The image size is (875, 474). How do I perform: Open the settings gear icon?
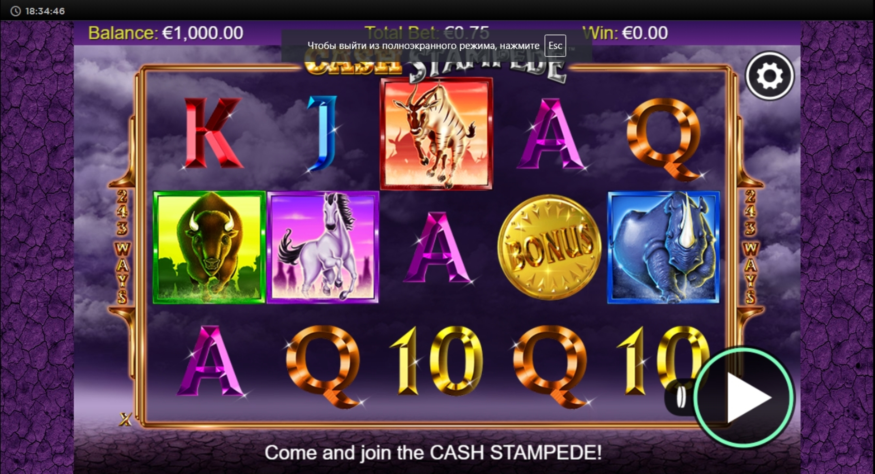pos(770,76)
